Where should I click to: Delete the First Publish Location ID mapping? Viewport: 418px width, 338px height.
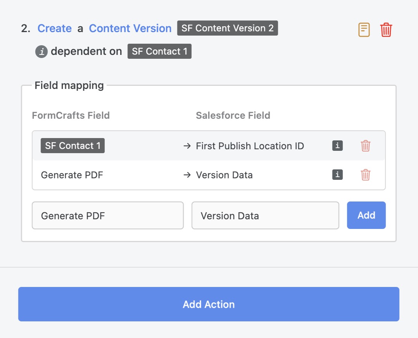[366, 146]
